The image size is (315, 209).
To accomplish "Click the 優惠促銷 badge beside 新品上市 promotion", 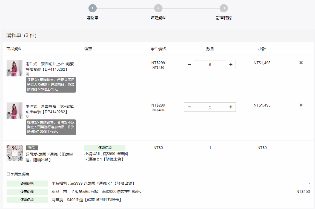I will pyautogui.click(x=27, y=192).
